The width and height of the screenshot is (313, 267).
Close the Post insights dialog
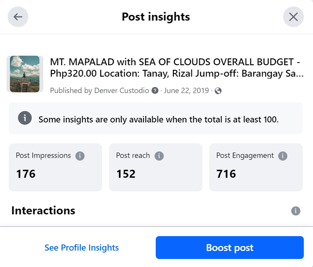(293, 17)
